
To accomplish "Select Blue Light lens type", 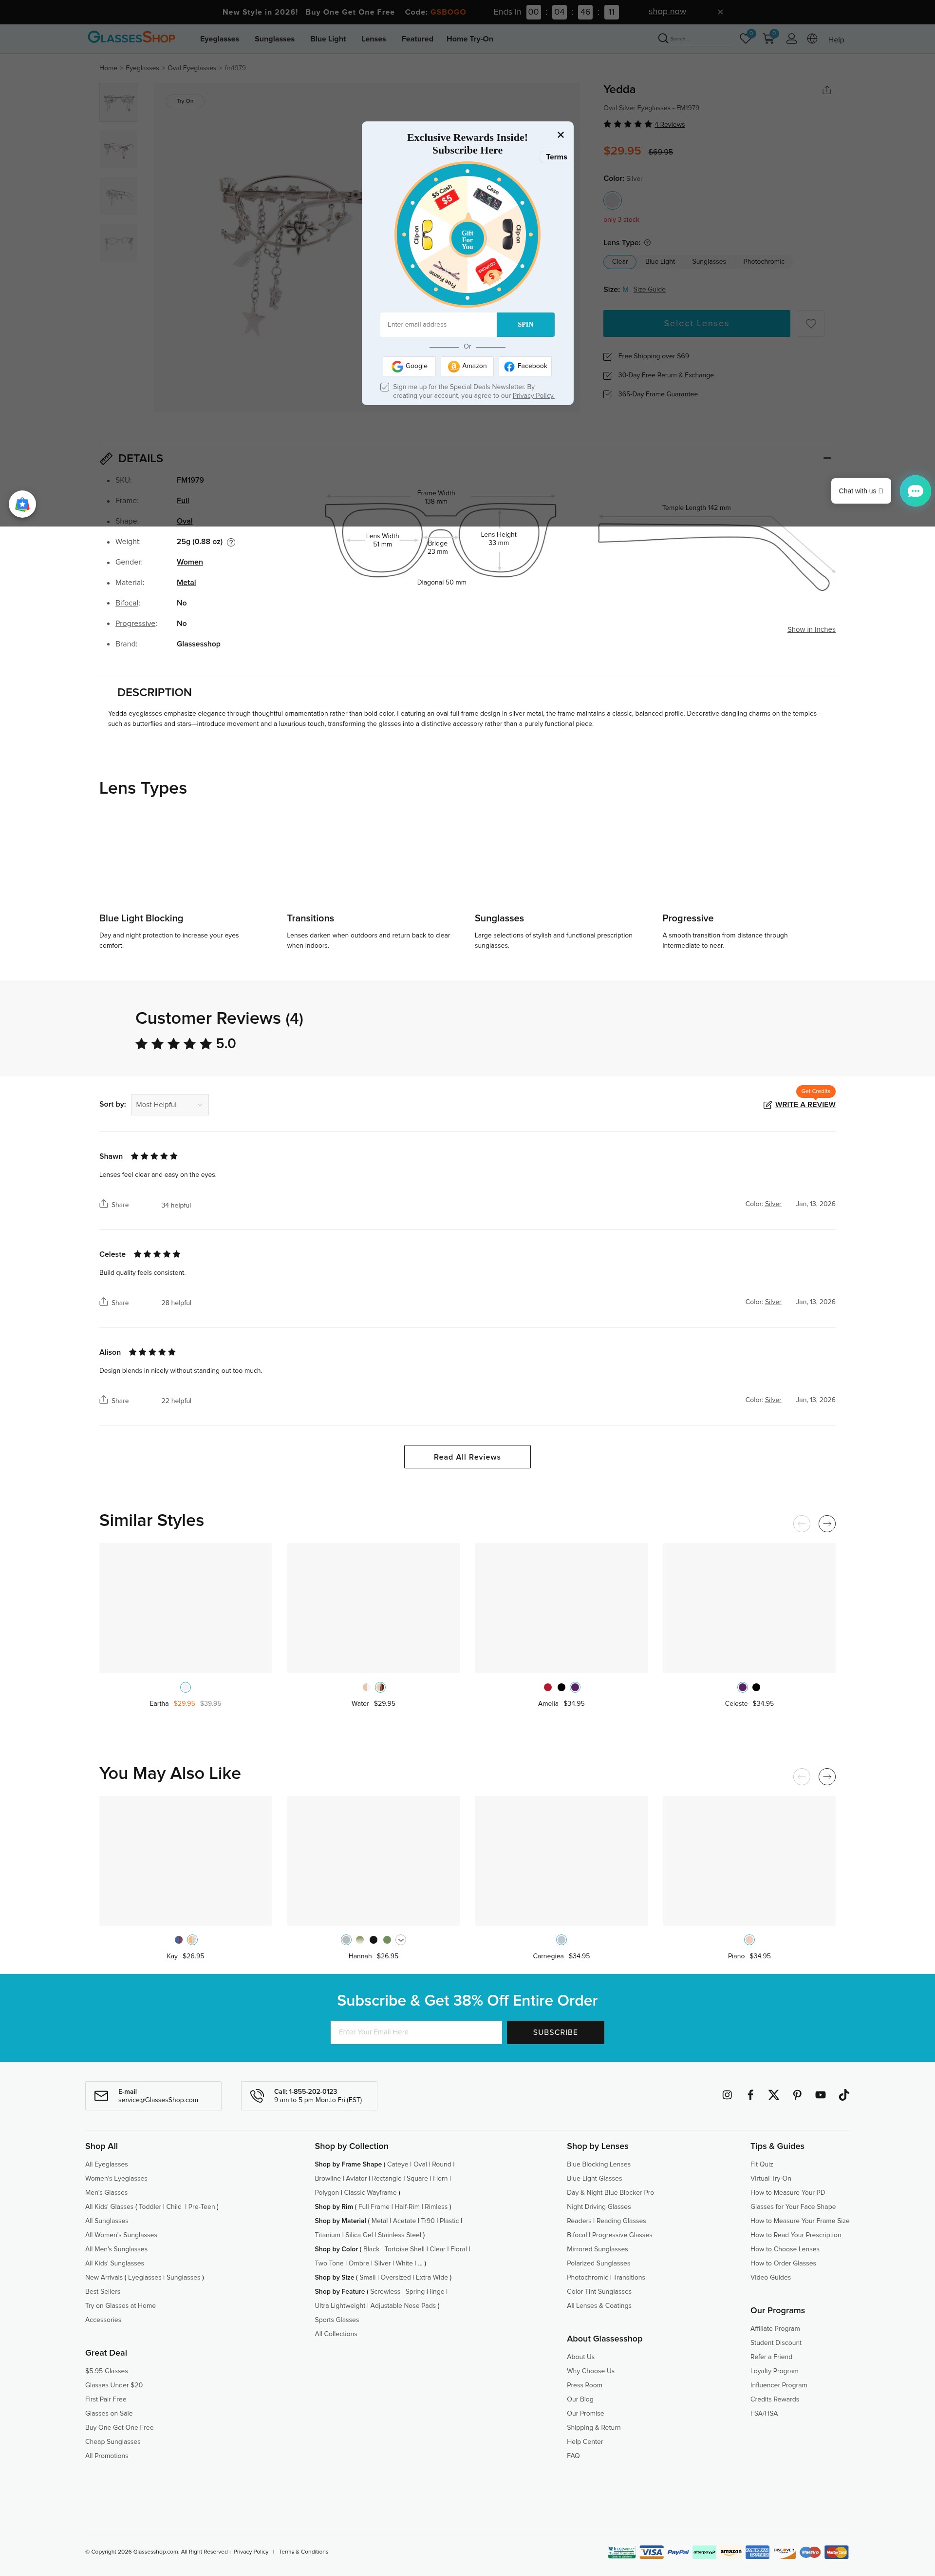I will tap(659, 261).
